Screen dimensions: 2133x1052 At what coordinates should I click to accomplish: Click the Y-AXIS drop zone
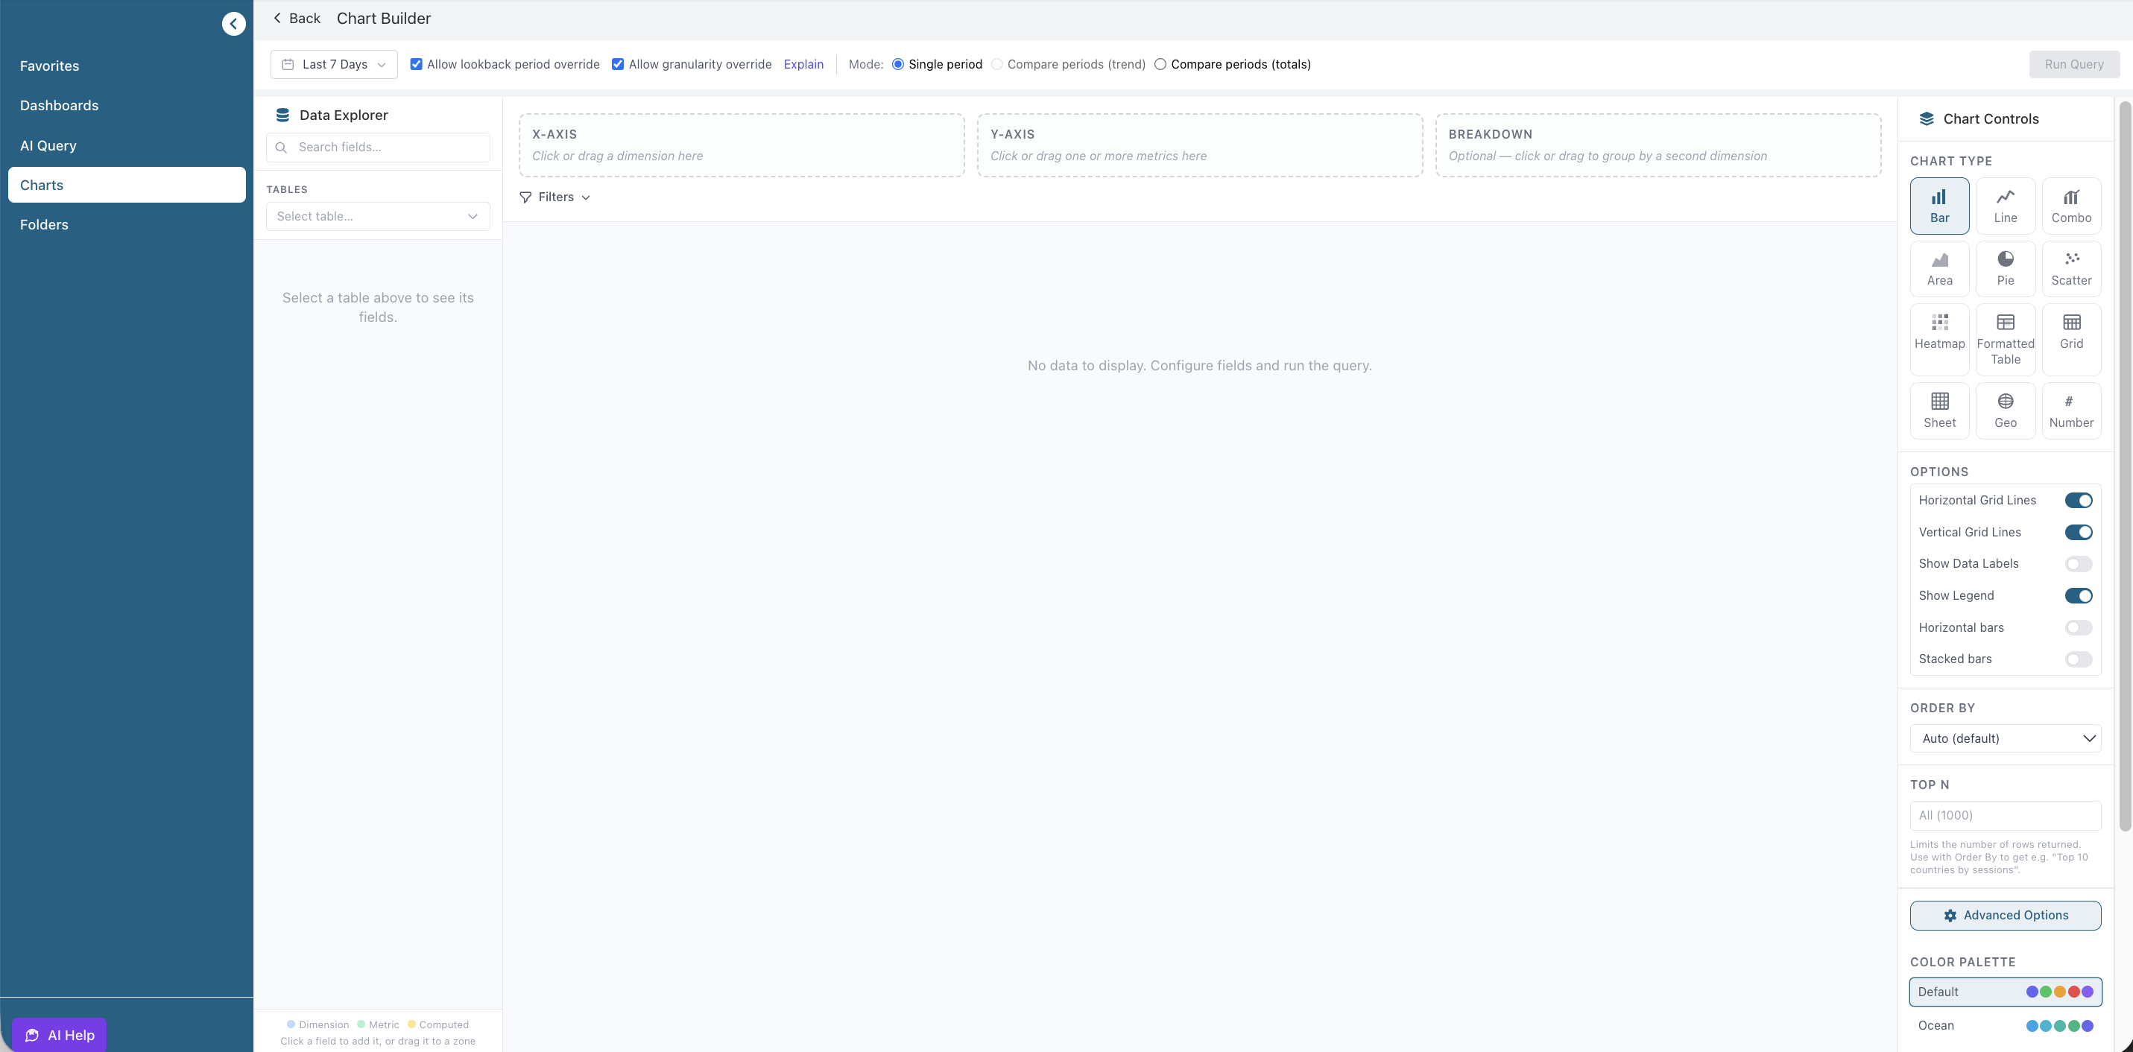click(1200, 145)
